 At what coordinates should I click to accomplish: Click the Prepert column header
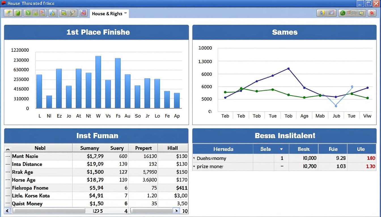click(x=143, y=148)
